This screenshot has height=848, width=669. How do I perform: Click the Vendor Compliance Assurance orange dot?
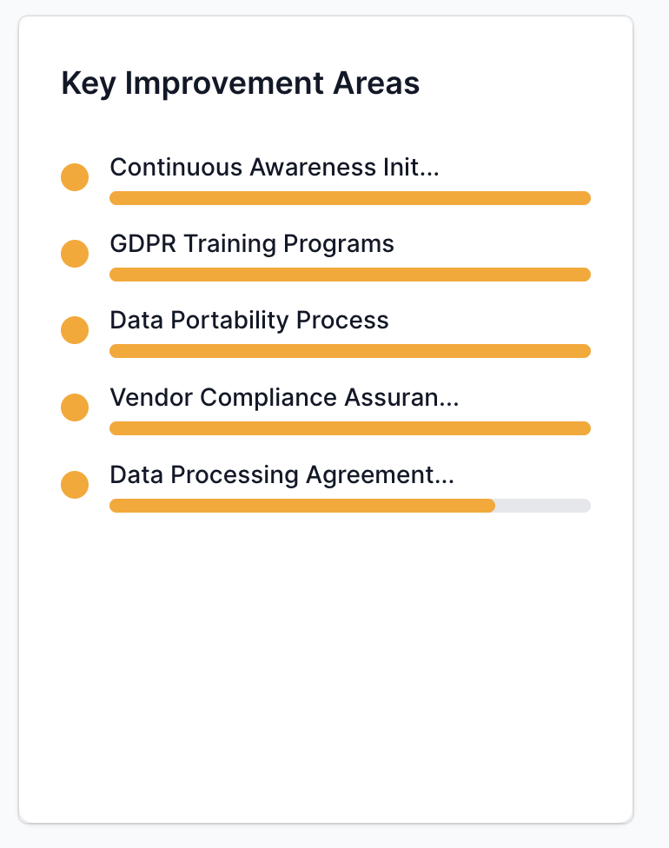[x=75, y=407]
